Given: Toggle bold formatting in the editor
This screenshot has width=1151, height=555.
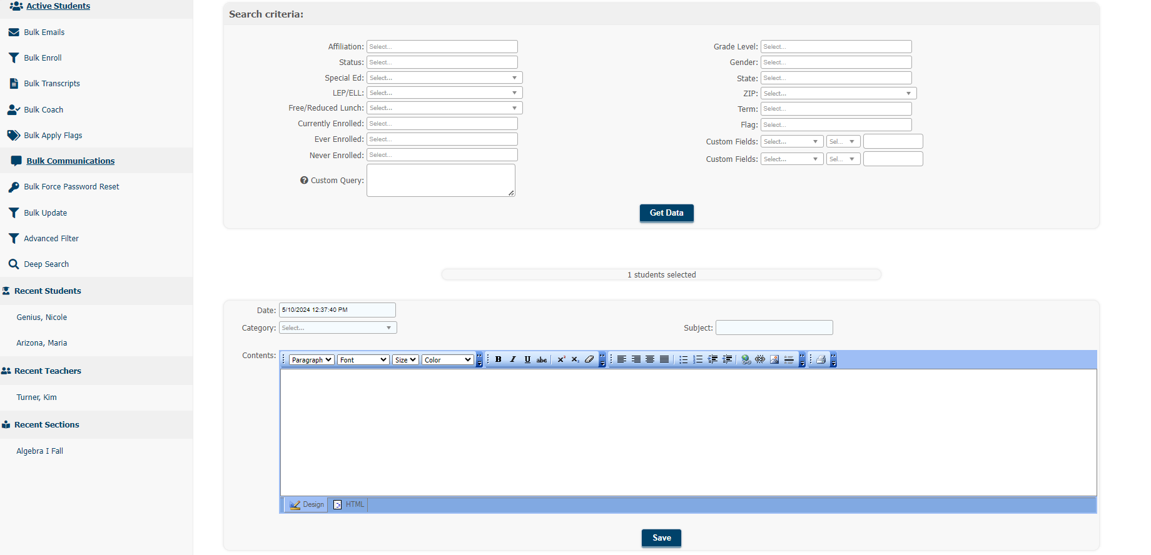Looking at the screenshot, I should tap(499, 359).
